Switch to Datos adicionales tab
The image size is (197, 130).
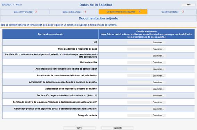(74, 12)
